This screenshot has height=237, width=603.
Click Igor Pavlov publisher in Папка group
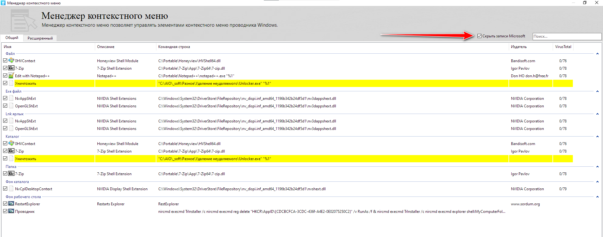[x=520, y=174]
